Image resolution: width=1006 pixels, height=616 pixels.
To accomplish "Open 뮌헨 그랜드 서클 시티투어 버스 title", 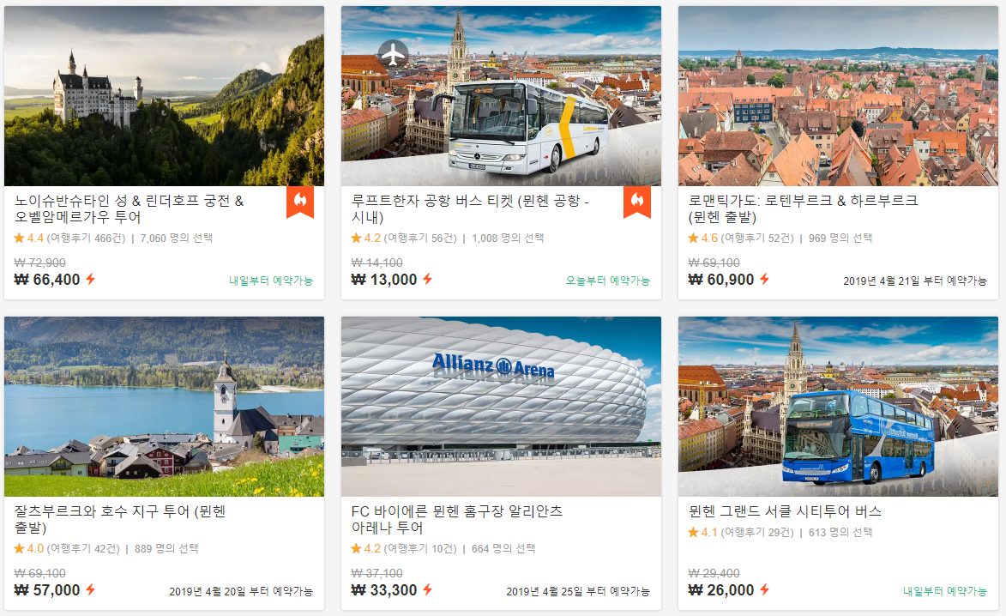I will (x=786, y=511).
